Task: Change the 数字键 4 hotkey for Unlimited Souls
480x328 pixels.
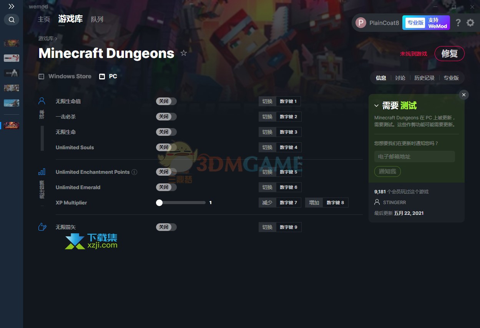Action: (x=289, y=147)
